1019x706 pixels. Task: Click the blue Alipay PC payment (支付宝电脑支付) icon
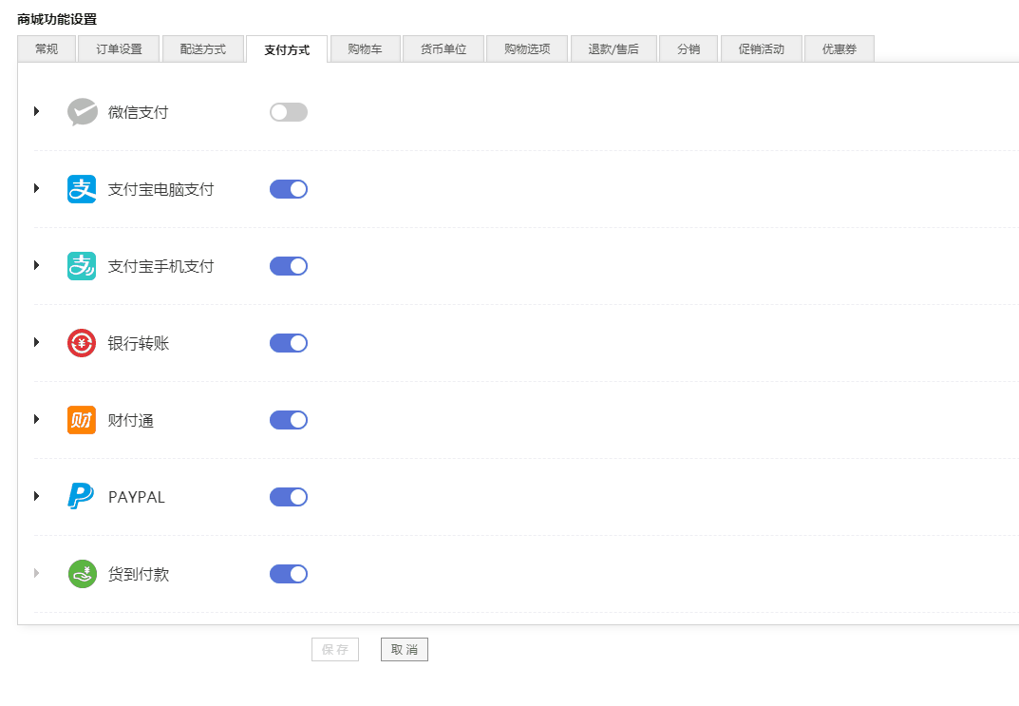[82, 189]
